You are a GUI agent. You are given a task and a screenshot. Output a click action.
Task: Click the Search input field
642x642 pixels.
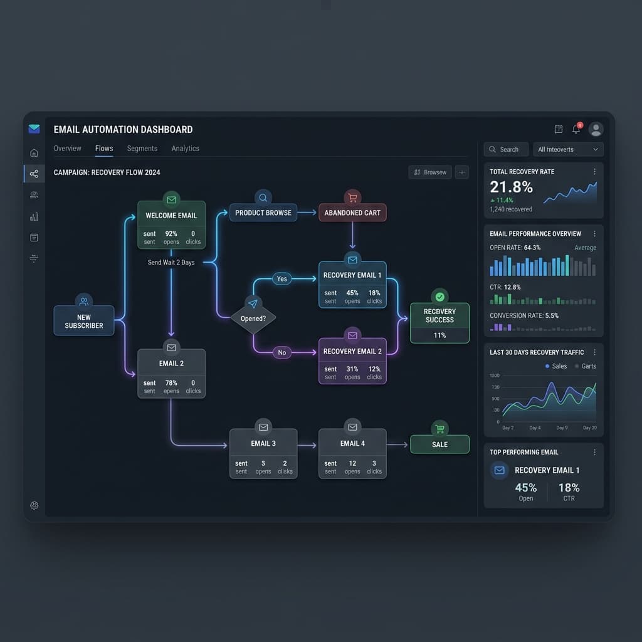(x=506, y=149)
